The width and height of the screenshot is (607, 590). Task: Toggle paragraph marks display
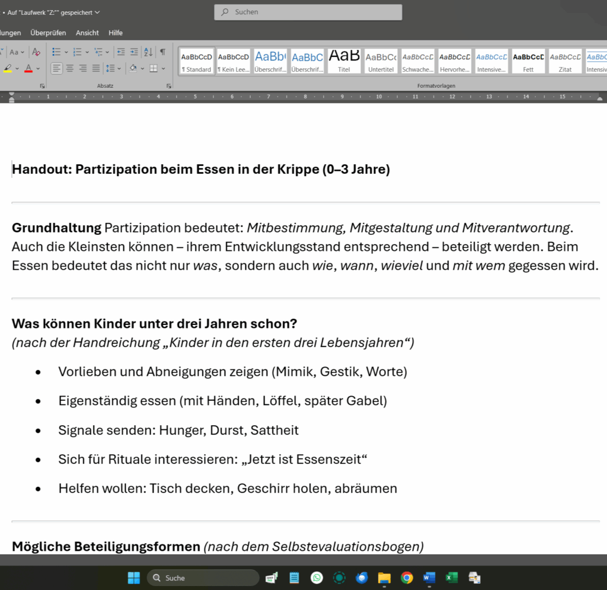tap(163, 52)
